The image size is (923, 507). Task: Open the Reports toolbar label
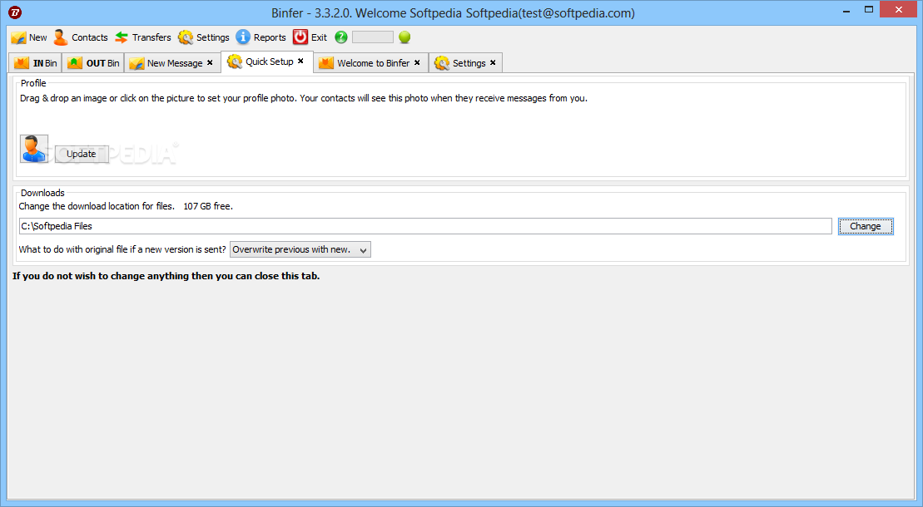pos(270,37)
